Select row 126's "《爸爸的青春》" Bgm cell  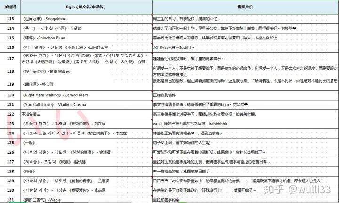click(86, 152)
